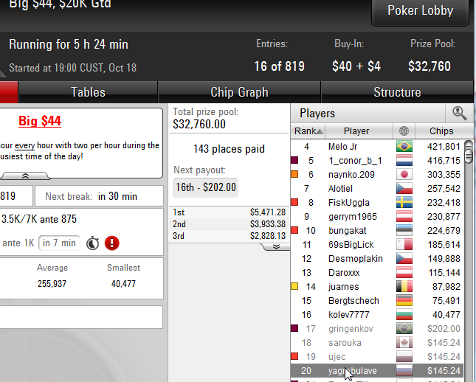Click Belgium flag next to juarnes
Image resolution: width=476 pixels, height=382 pixels.
coord(404,286)
